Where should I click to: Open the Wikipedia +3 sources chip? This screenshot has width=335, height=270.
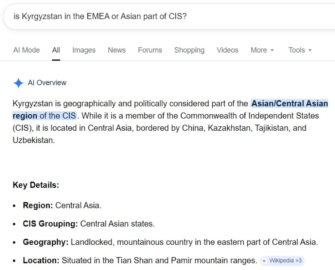282,261
